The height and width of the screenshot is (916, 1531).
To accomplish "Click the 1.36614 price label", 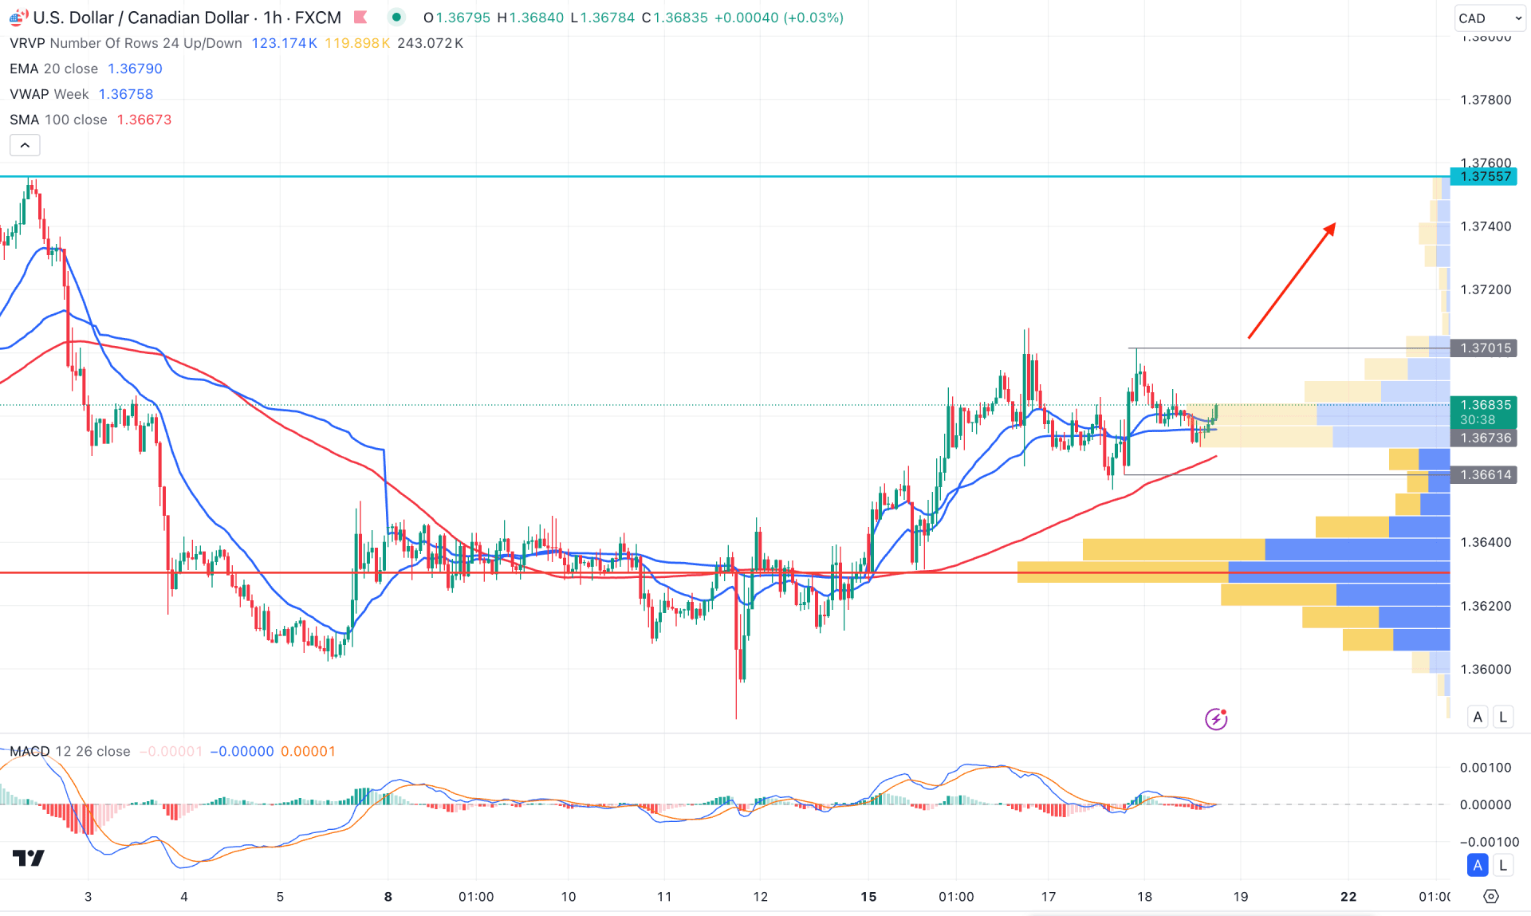I will 1485,474.
